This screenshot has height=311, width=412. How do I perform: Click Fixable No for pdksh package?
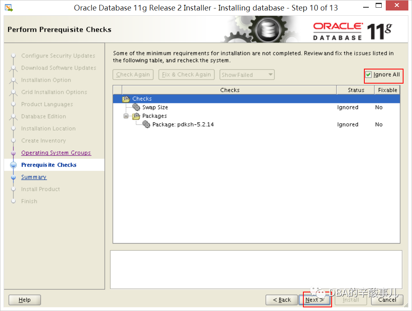click(x=378, y=124)
